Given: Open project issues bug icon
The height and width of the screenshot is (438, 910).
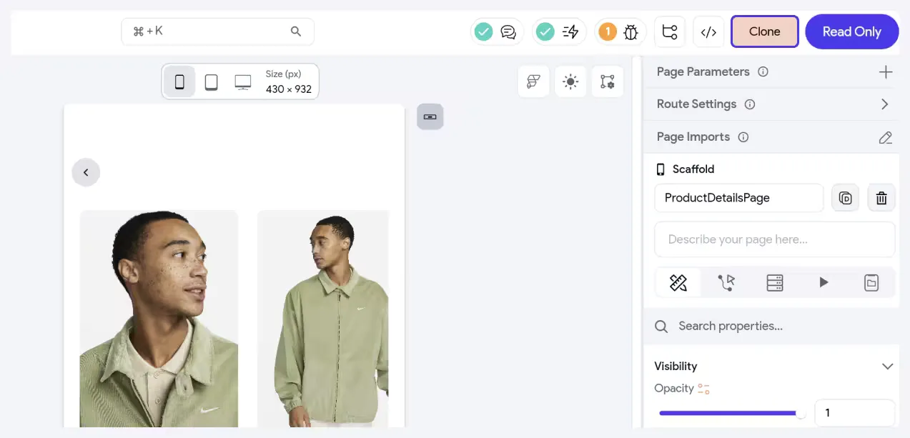Looking at the screenshot, I should click(631, 32).
